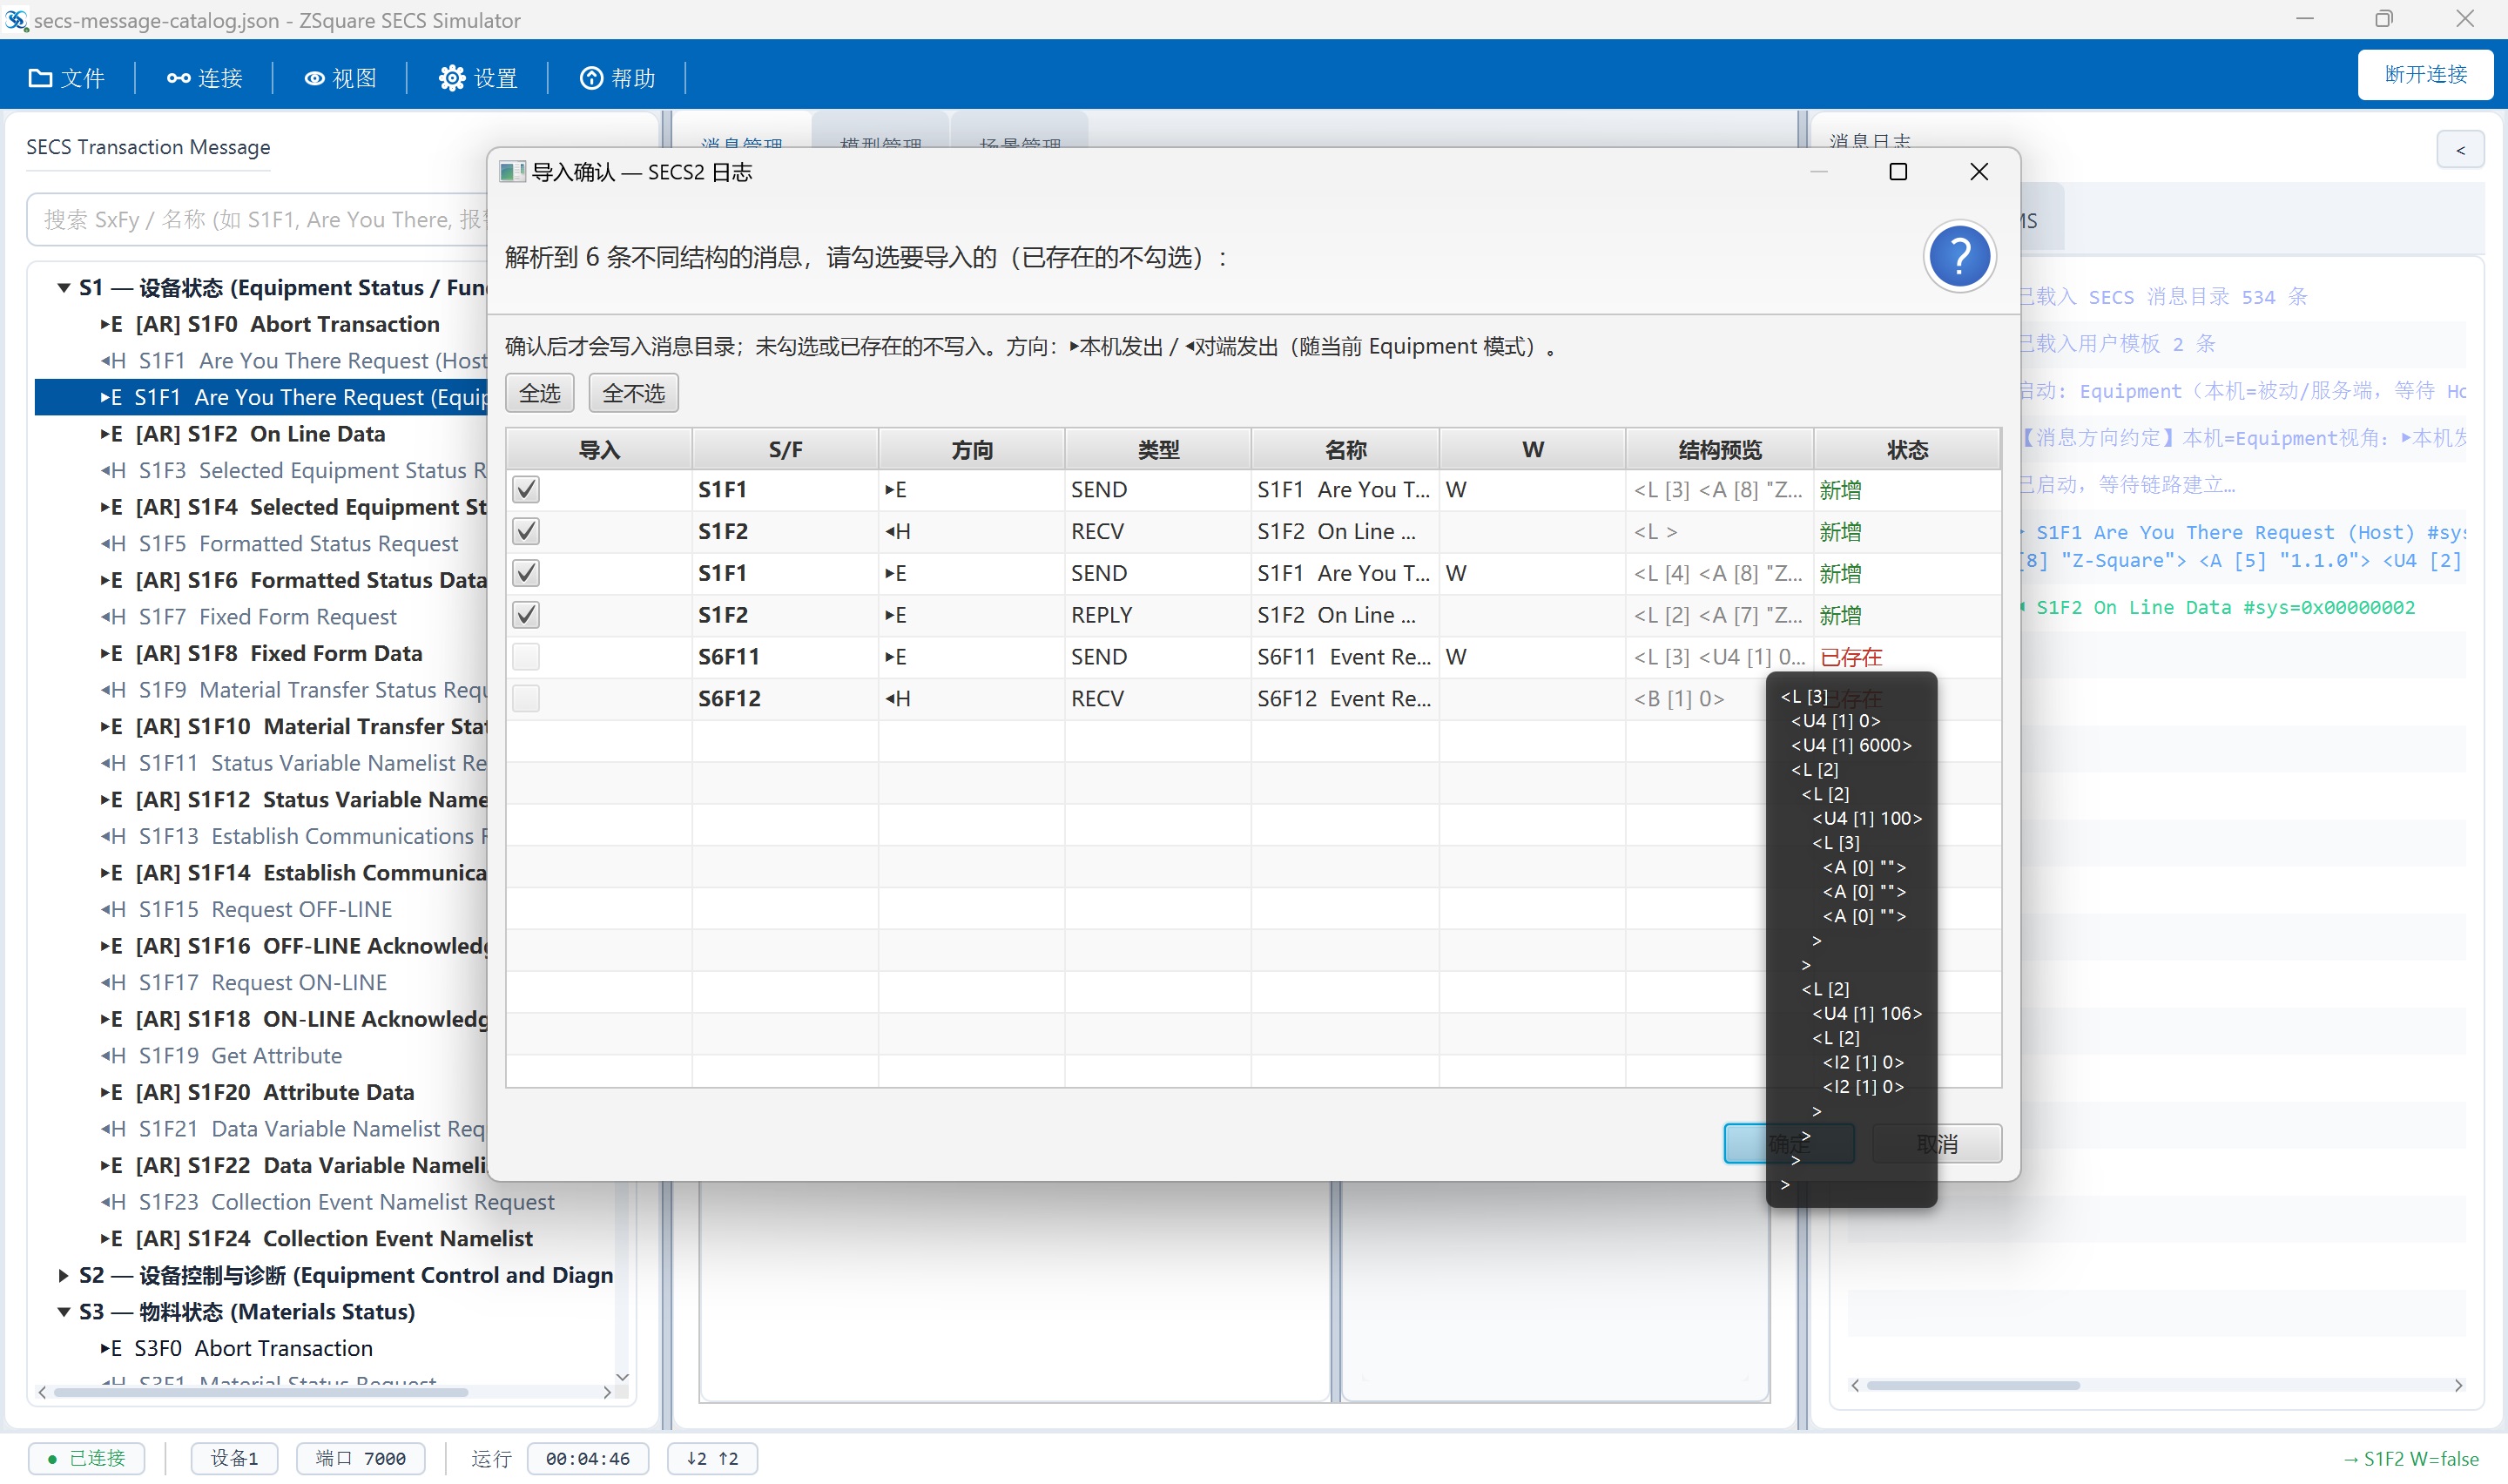This screenshot has width=2508, height=1484.
Task: Check import for S6F11 SEND row
Action: (526, 657)
